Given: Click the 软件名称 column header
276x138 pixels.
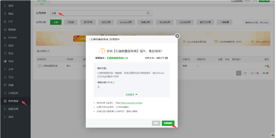Looking at the screenshot, I should [42, 59].
